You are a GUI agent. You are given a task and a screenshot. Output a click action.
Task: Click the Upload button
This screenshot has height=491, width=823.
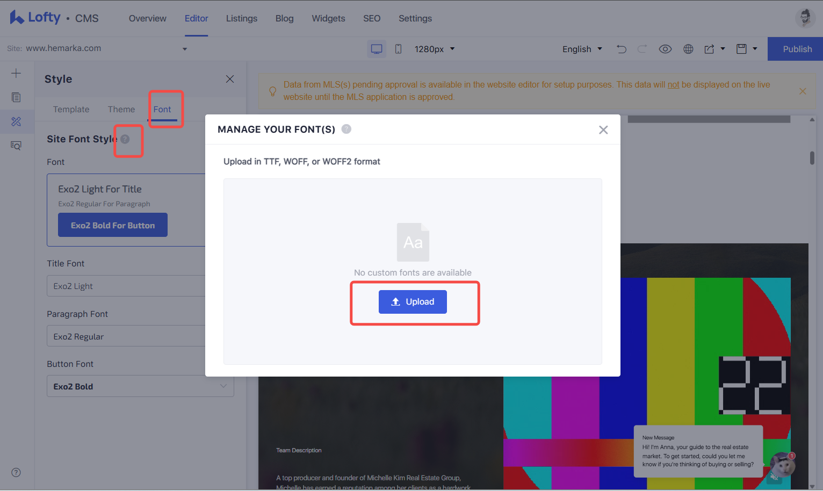click(413, 302)
